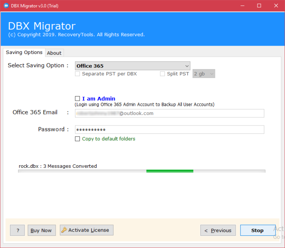Screen dimensions: 285x248
Task: Close the DBX Migrator window
Action: [x=276, y=6]
